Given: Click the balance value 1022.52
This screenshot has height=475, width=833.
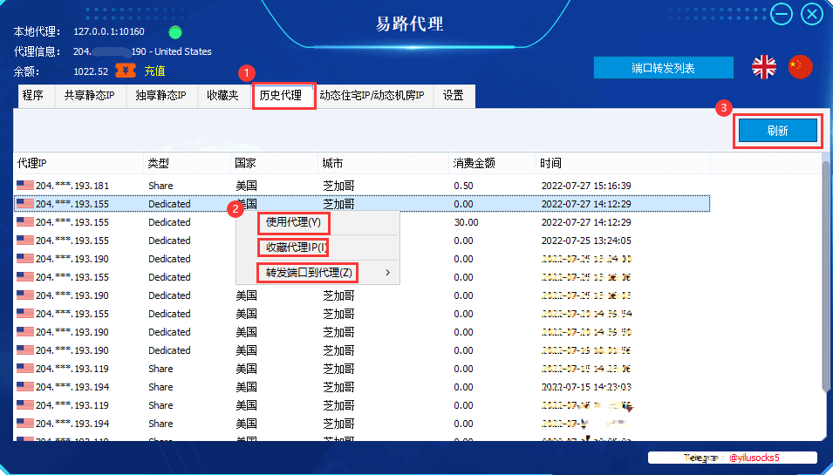Looking at the screenshot, I should click(x=91, y=71).
